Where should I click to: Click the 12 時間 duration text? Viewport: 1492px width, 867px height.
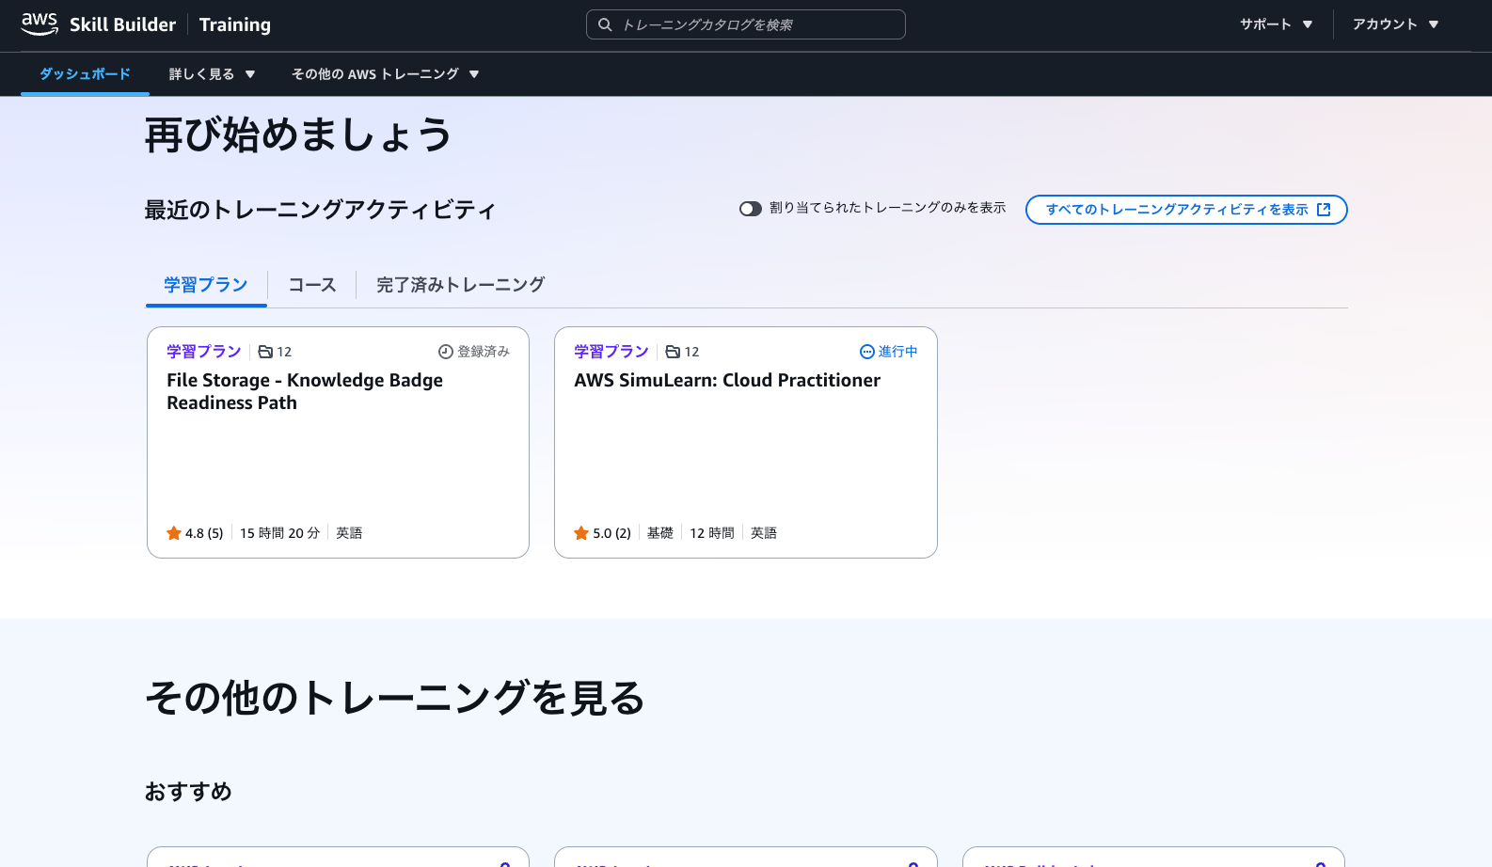(x=712, y=533)
